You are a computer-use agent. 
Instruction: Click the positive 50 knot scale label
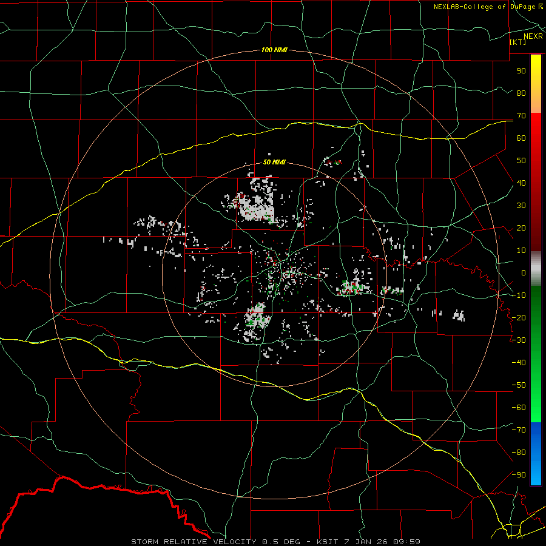click(521, 161)
